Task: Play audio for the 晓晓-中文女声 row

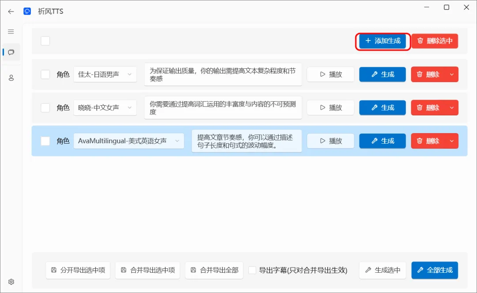Action: point(330,108)
